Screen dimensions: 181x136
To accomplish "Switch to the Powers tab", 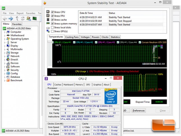I will 96,37.
